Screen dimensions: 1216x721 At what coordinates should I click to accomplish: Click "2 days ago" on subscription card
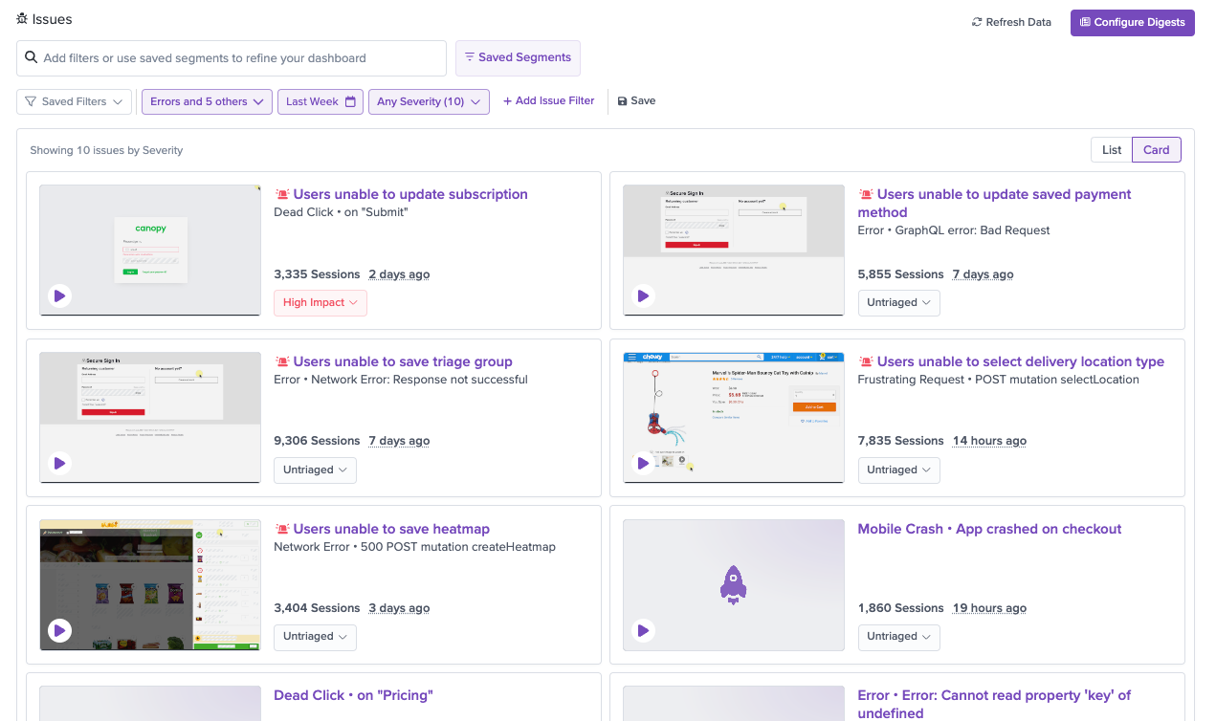(x=399, y=274)
